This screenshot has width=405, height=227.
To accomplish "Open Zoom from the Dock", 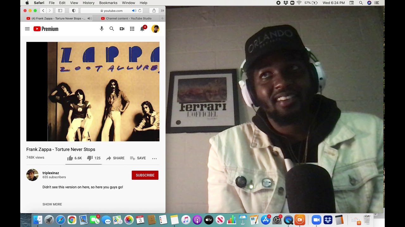I will [x=316, y=220].
